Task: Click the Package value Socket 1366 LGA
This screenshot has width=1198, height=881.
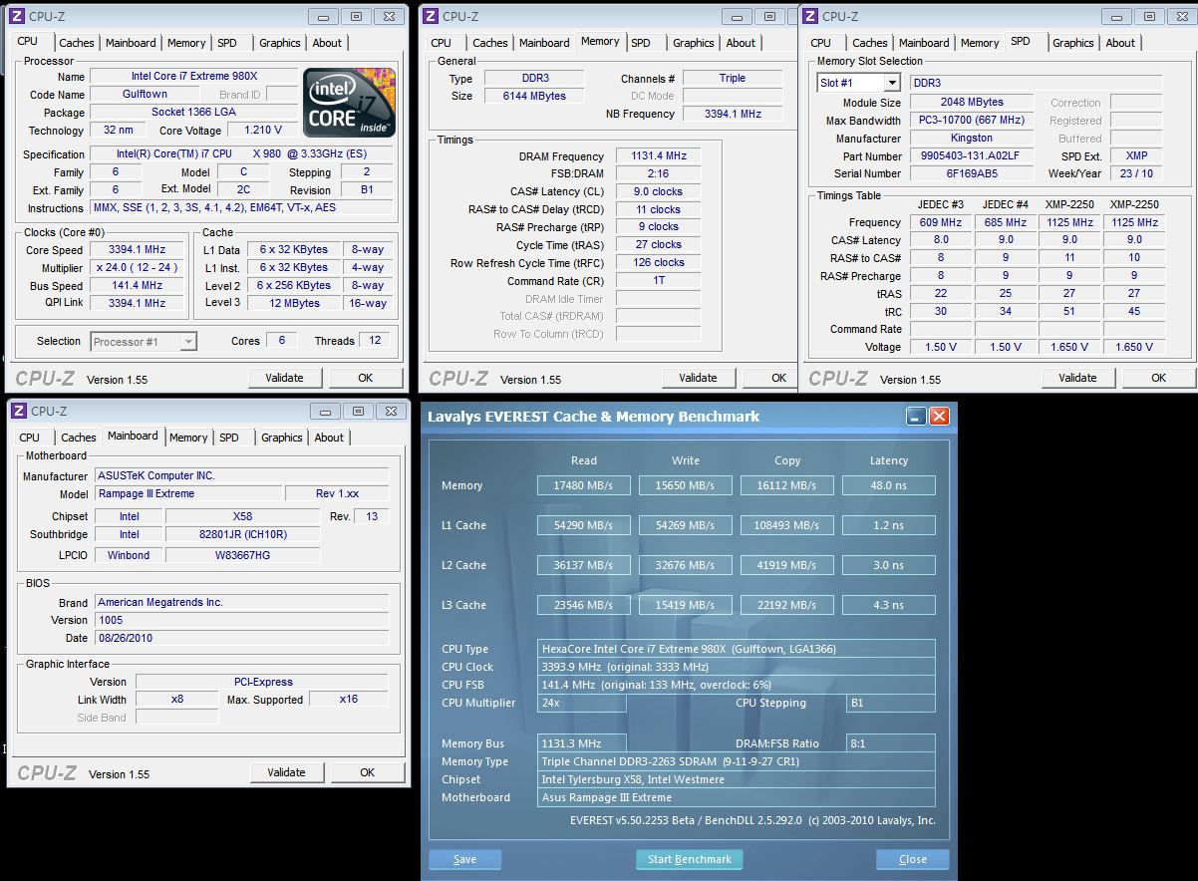Action: (194, 113)
